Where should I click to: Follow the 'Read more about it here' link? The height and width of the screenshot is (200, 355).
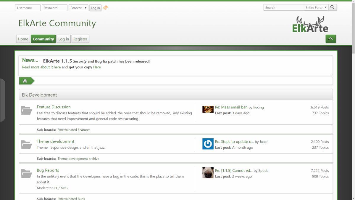pos(41,67)
